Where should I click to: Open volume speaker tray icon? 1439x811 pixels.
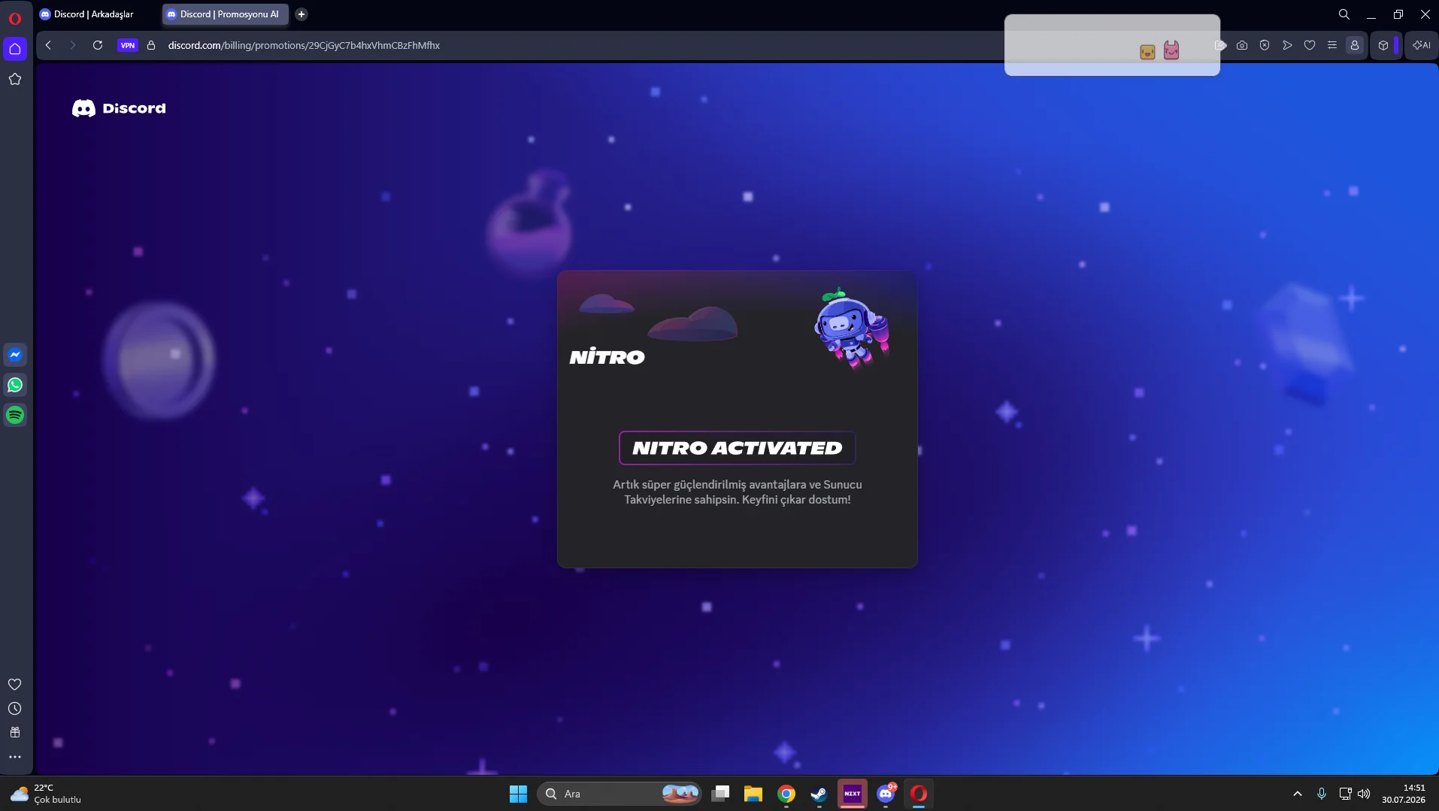(1364, 794)
